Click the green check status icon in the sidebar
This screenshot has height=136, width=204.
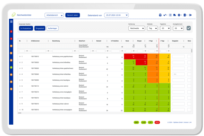(11, 67)
